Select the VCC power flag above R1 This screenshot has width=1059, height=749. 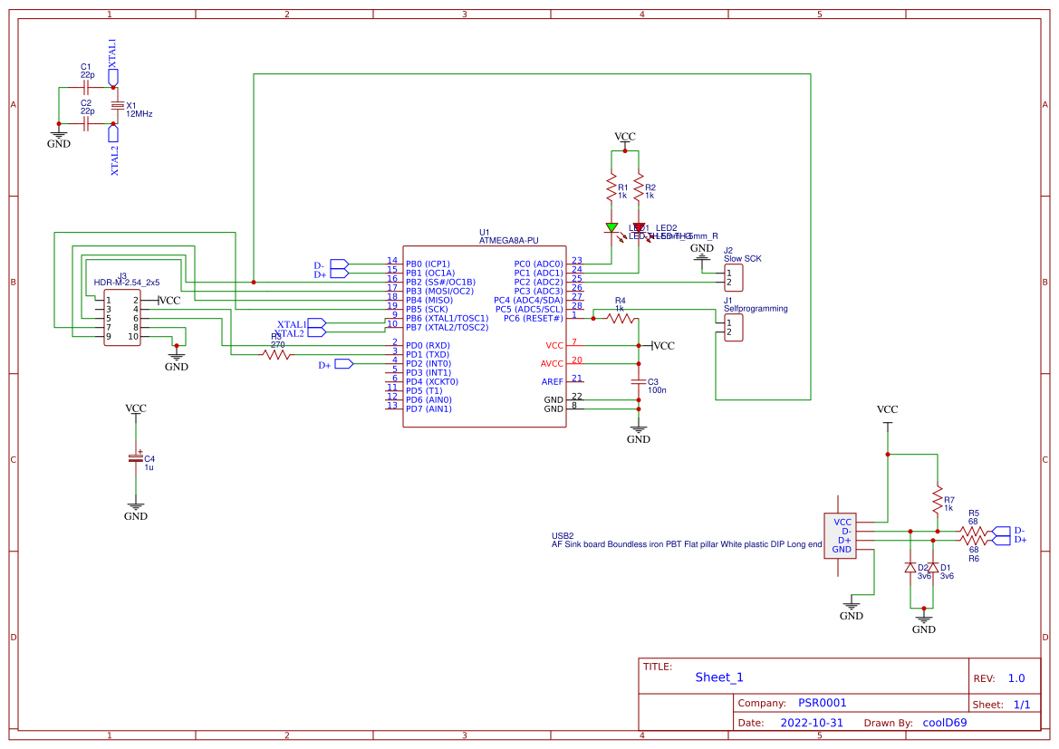pyautogui.click(x=624, y=139)
